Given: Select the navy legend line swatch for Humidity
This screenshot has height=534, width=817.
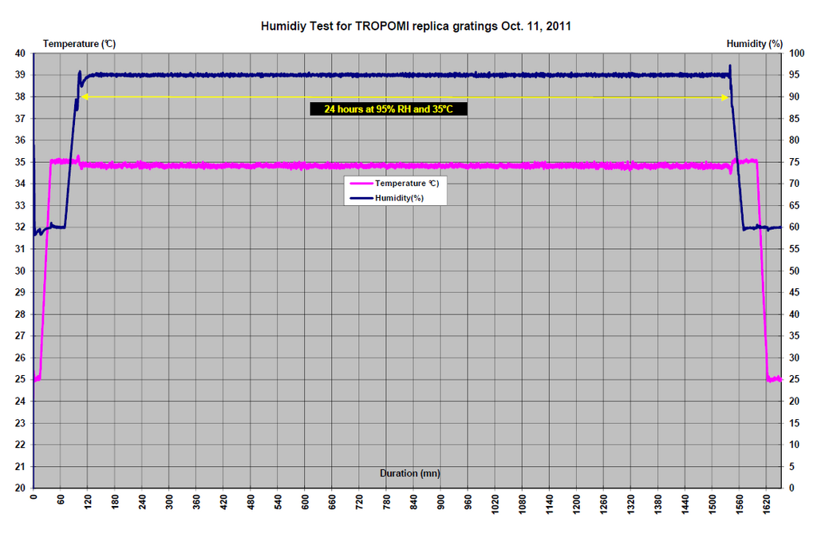Looking at the screenshot, I should 361,198.
